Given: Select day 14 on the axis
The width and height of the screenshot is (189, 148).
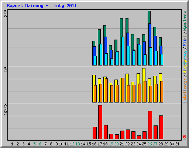Looking at the screenshot, I should (83, 144).
